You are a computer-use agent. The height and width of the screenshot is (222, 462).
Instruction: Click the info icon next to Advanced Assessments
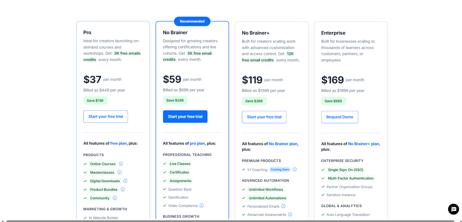(290, 215)
